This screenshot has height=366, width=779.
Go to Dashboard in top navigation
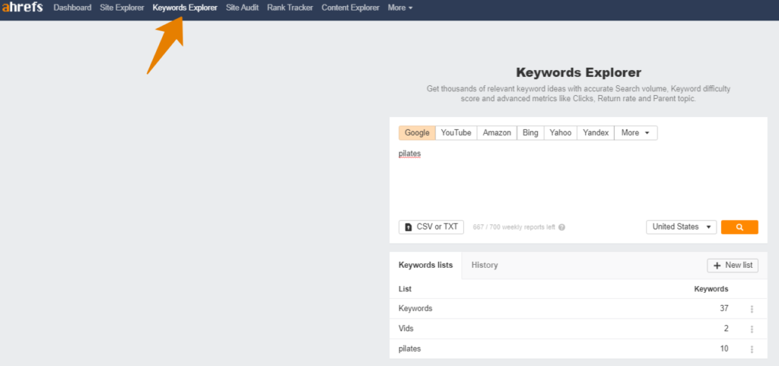72,8
